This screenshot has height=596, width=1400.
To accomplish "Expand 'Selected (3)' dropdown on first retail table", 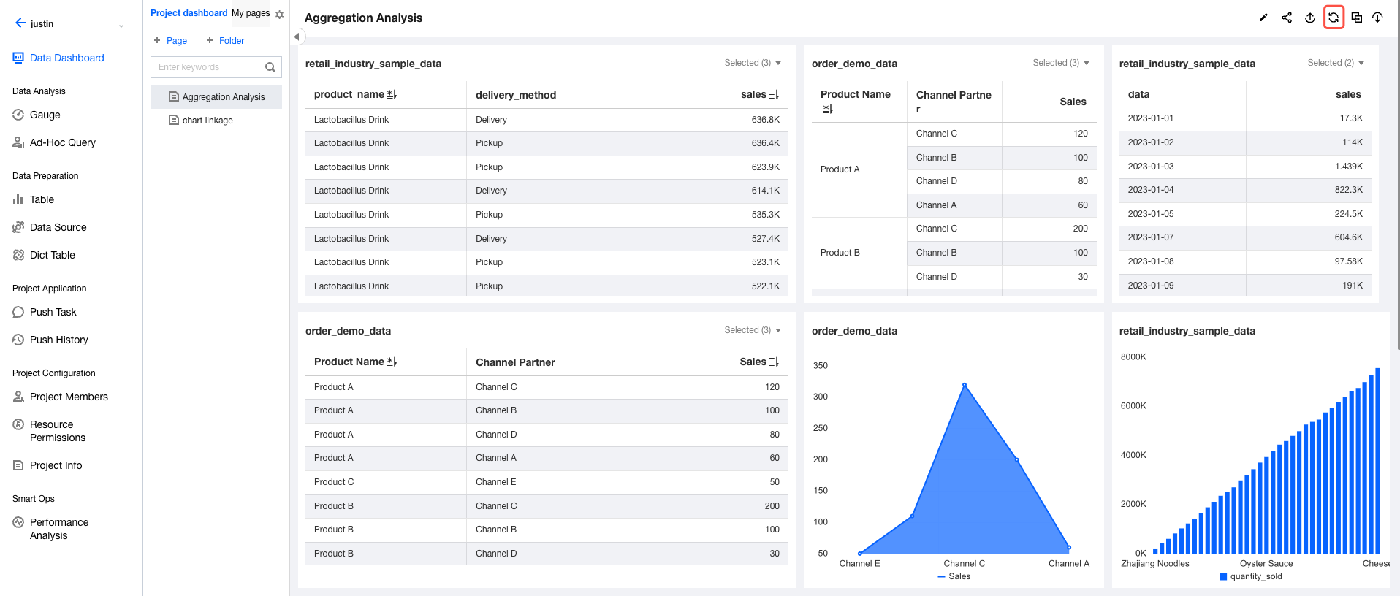I will [x=753, y=63].
